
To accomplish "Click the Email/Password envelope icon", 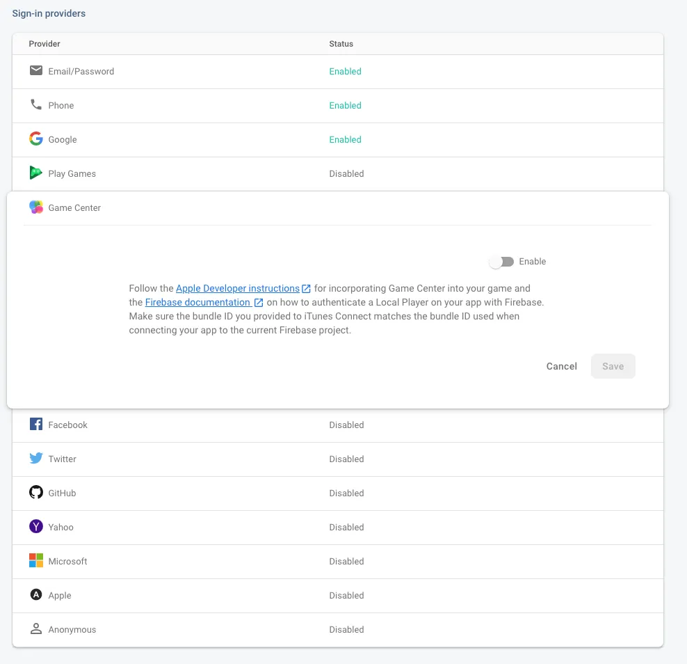I will click(x=36, y=71).
